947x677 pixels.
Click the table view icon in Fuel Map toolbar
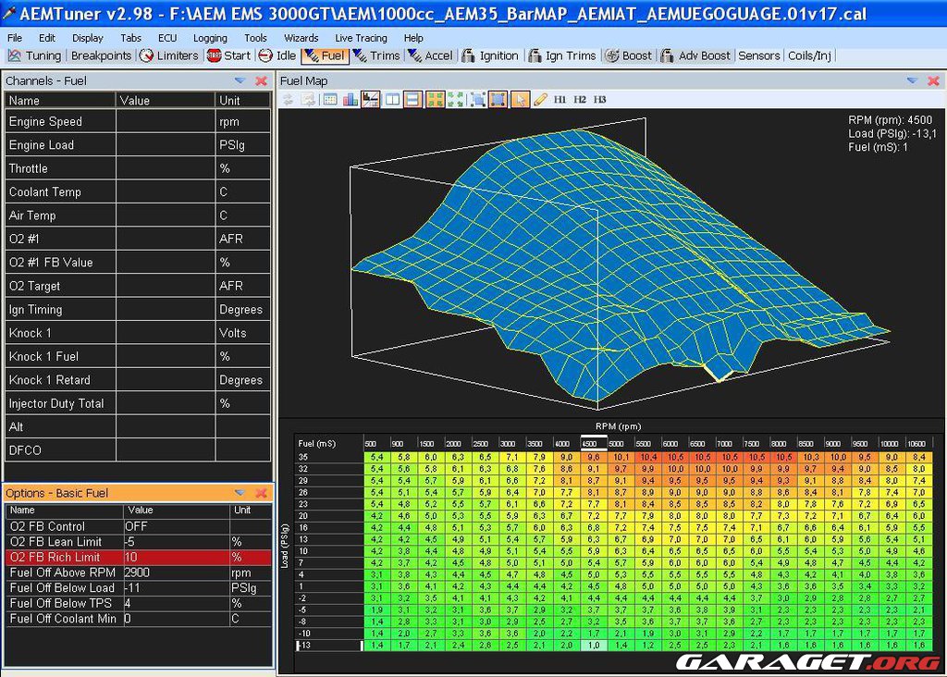pyautogui.click(x=330, y=100)
